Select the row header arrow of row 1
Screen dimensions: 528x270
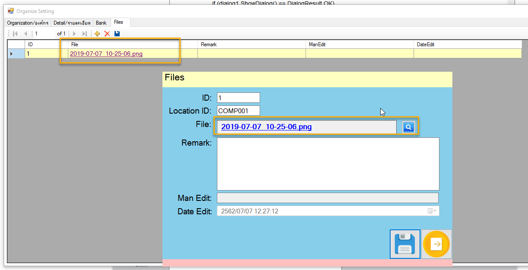tap(12, 54)
